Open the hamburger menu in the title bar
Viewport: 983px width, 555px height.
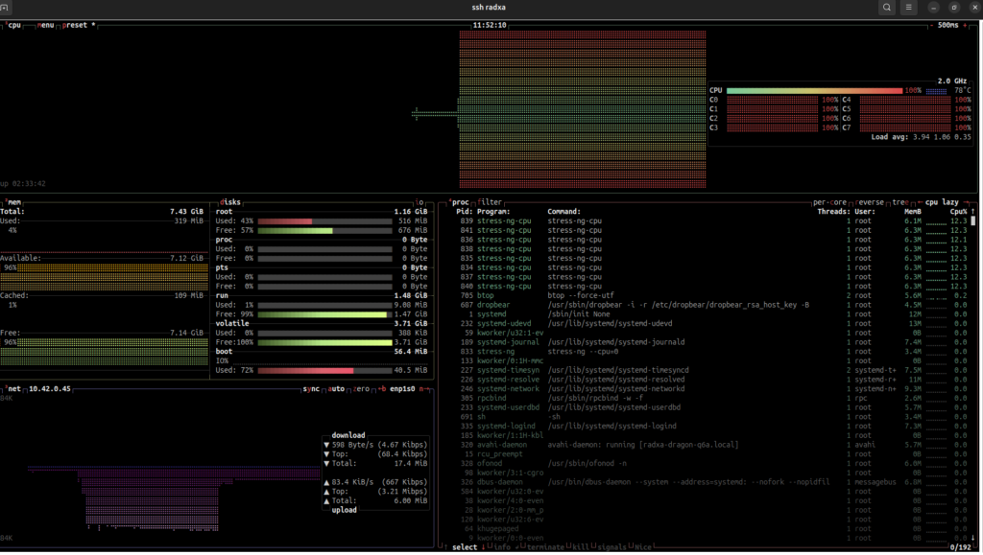pos(908,8)
